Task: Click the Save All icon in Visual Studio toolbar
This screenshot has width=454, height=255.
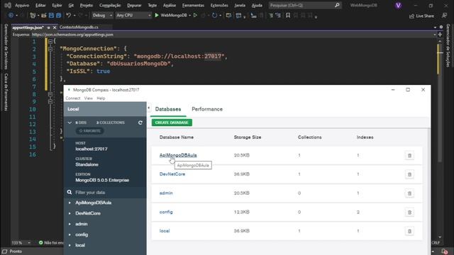Action: click(58, 16)
